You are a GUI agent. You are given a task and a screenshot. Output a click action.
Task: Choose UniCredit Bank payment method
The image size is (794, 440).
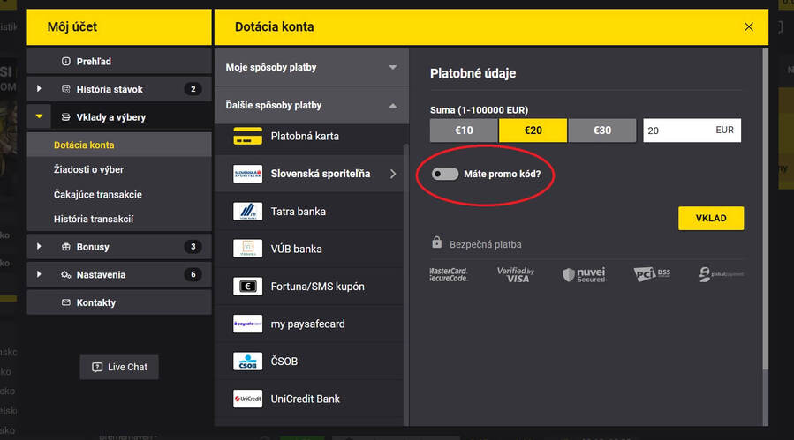309,399
